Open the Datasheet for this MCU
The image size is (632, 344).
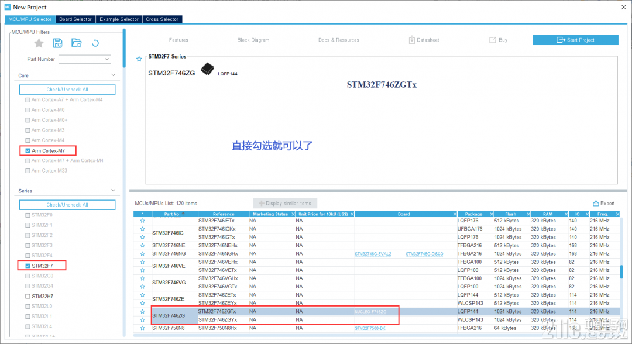tap(424, 40)
